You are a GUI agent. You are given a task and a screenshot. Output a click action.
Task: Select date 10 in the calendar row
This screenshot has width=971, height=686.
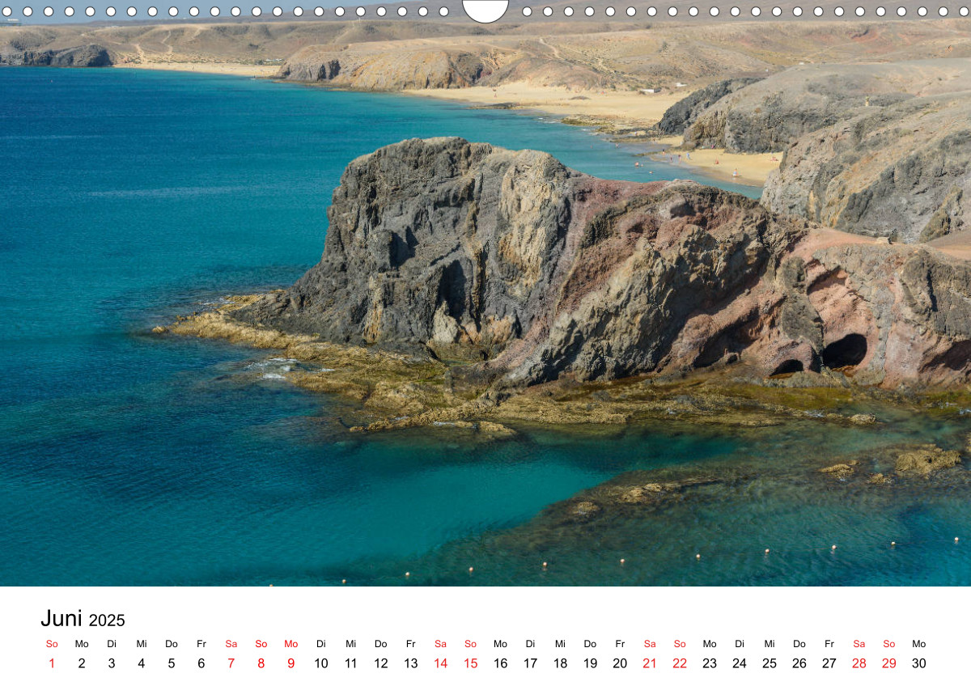coord(321,663)
